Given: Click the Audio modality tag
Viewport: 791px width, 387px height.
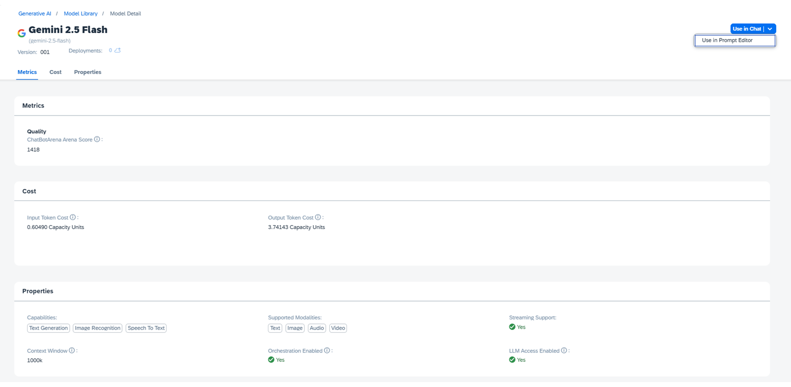Looking at the screenshot, I should pyautogui.click(x=317, y=328).
